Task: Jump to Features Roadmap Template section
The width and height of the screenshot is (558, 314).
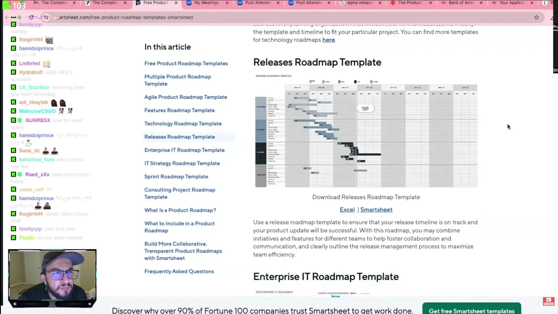Action: pyautogui.click(x=180, y=110)
